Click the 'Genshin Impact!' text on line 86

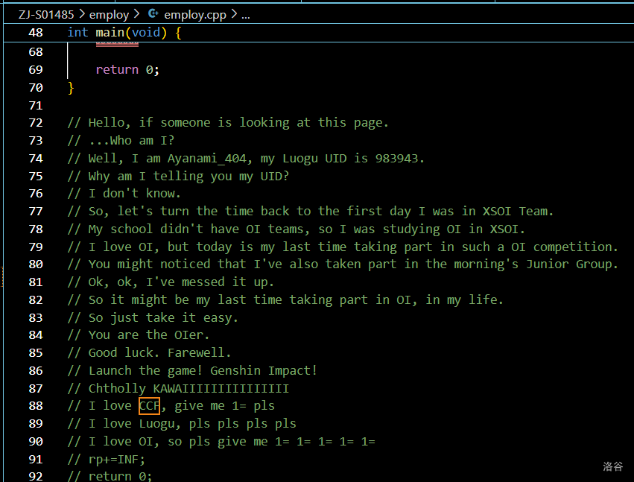264,370
